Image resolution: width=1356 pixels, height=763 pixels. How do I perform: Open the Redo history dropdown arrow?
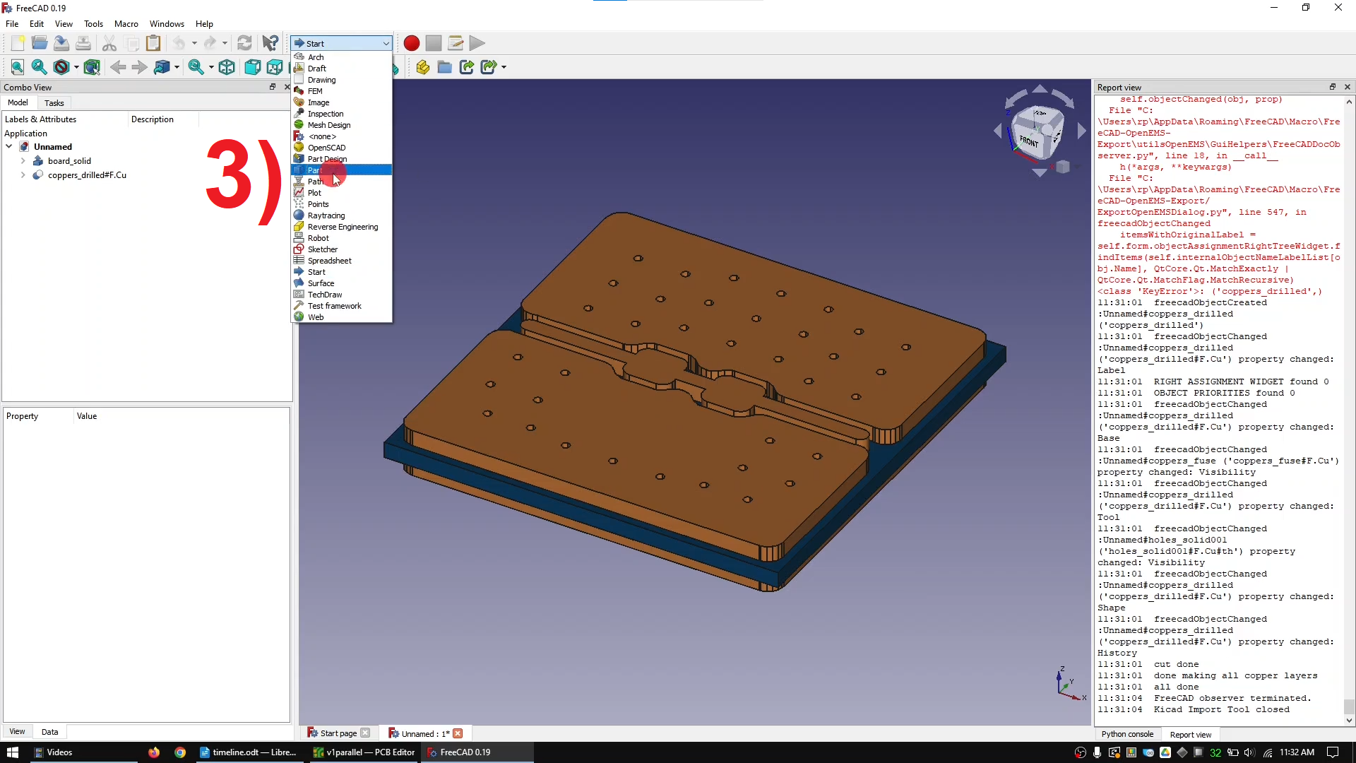[225, 43]
